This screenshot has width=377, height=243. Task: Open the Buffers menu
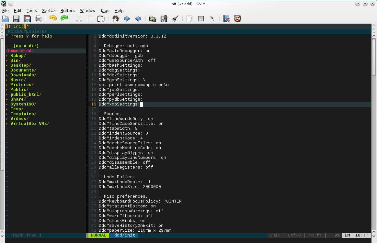click(x=68, y=11)
